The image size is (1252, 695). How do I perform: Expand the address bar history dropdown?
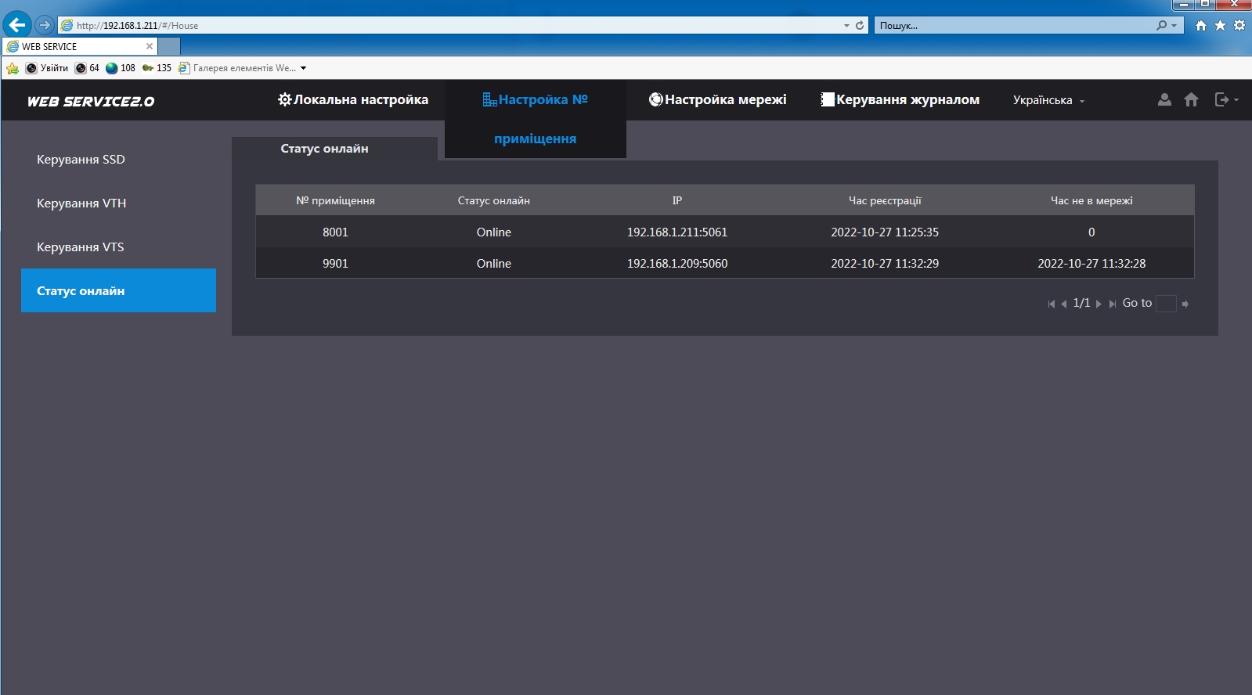coord(846,26)
